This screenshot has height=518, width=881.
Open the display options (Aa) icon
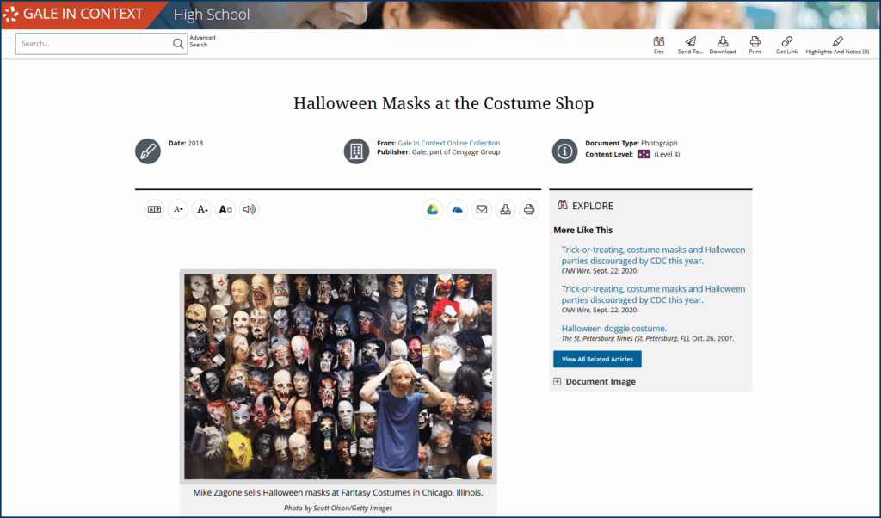pyautogui.click(x=225, y=209)
